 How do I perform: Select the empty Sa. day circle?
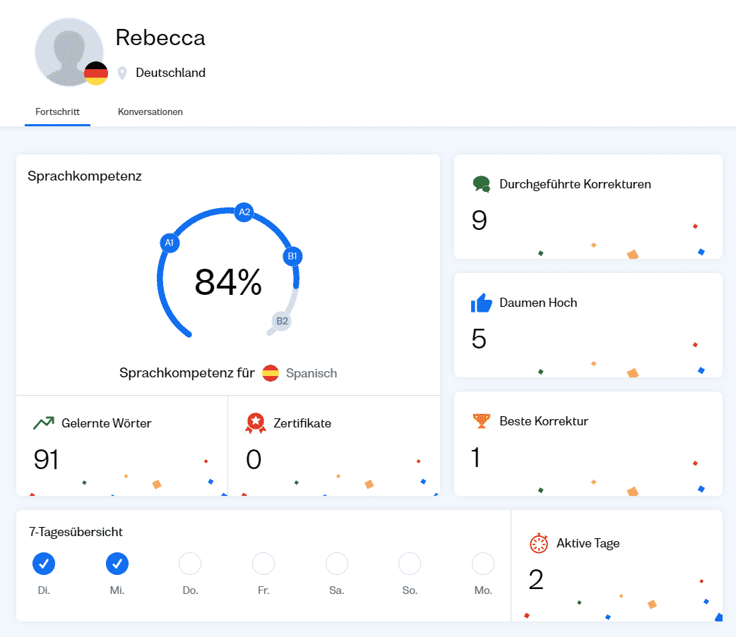[x=337, y=564]
